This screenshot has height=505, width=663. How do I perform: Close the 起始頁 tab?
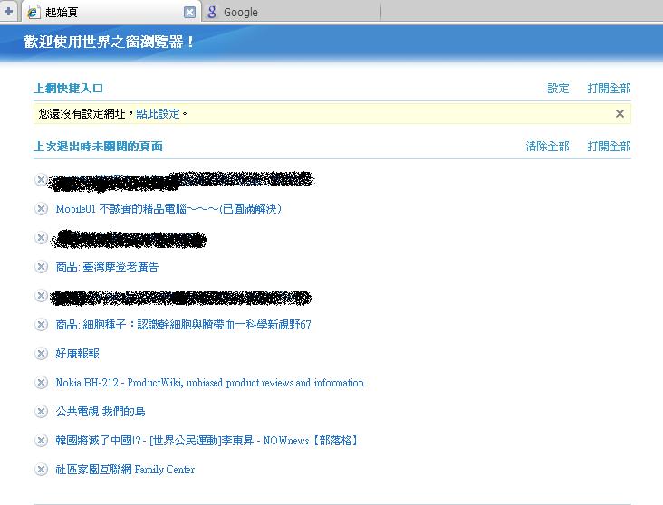point(190,13)
